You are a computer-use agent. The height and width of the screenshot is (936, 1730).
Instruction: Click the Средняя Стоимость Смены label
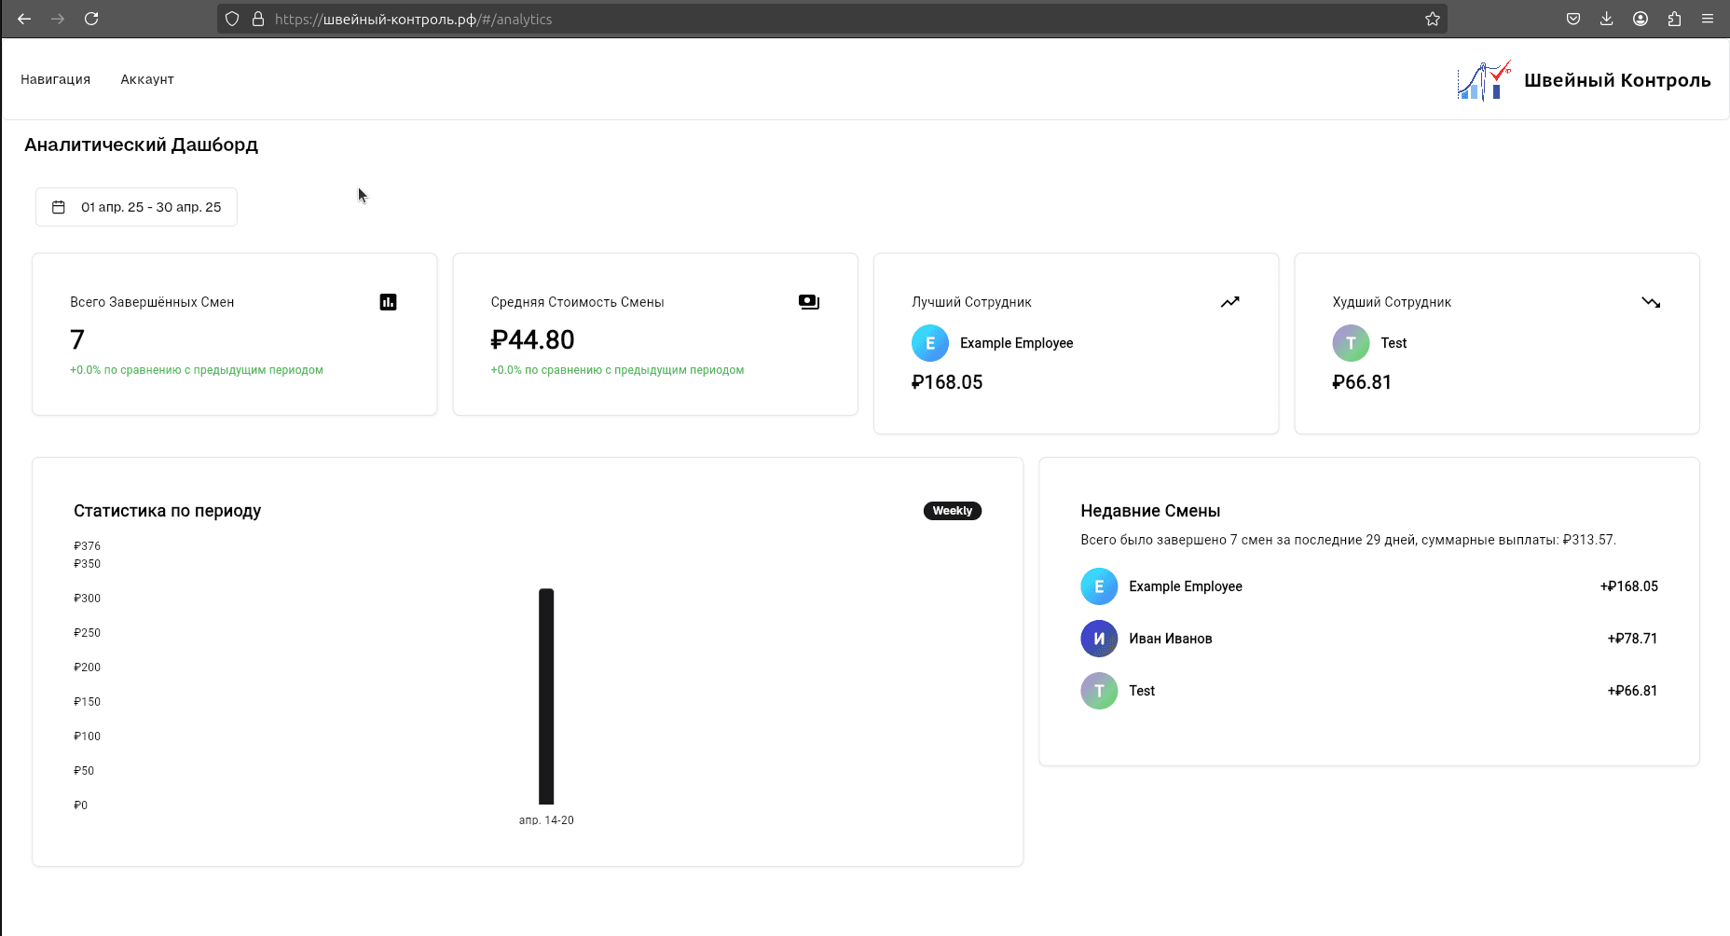578,302
